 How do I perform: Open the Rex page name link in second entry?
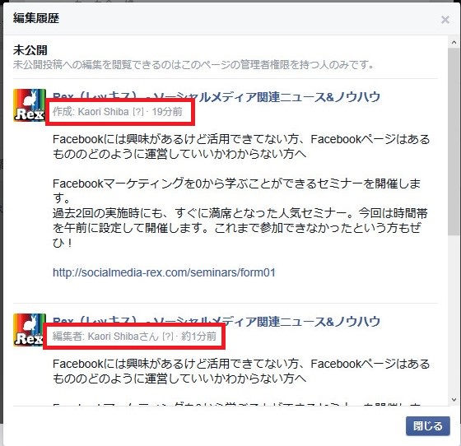tap(217, 321)
